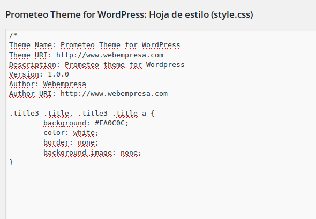316x219 pixels.
Task: Click the opening brace after '.title a'
Action: 153,114
